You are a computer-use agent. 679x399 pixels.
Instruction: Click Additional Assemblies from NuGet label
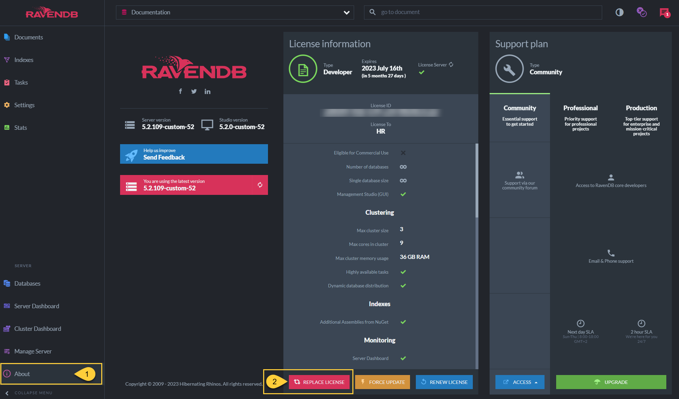tap(354, 322)
